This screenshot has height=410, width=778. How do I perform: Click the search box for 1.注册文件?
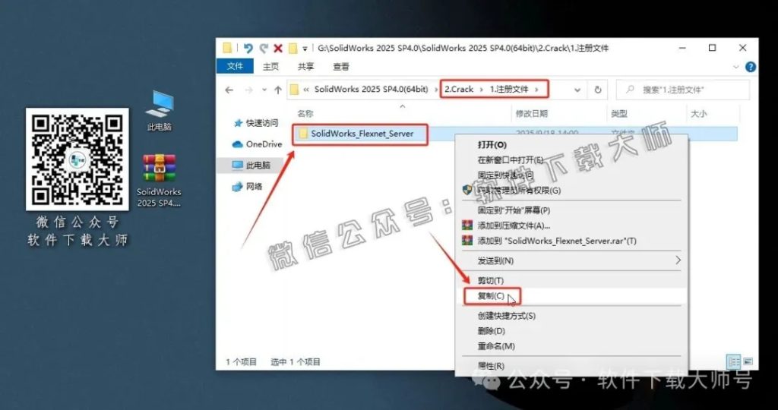point(683,90)
